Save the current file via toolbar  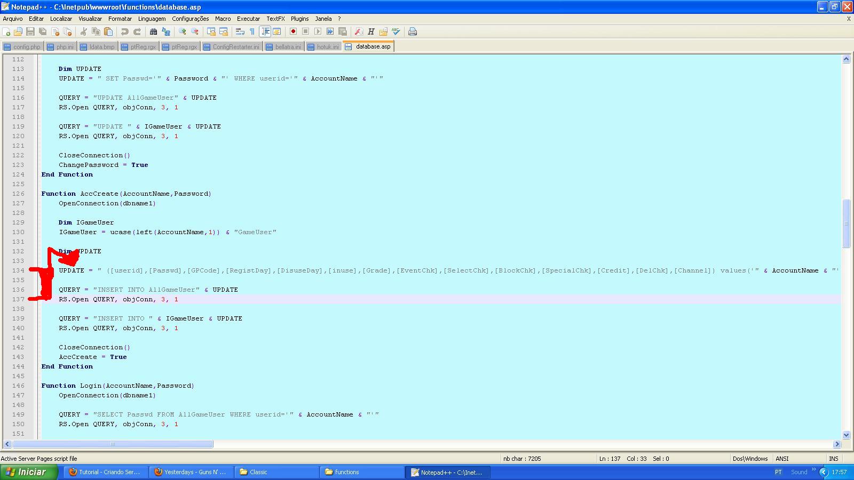pos(30,31)
